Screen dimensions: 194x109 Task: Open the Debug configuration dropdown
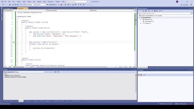tap(31, 5)
